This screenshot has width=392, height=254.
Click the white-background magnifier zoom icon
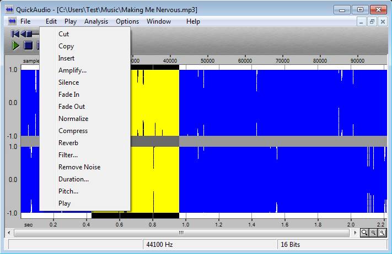(x=382, y=233)
